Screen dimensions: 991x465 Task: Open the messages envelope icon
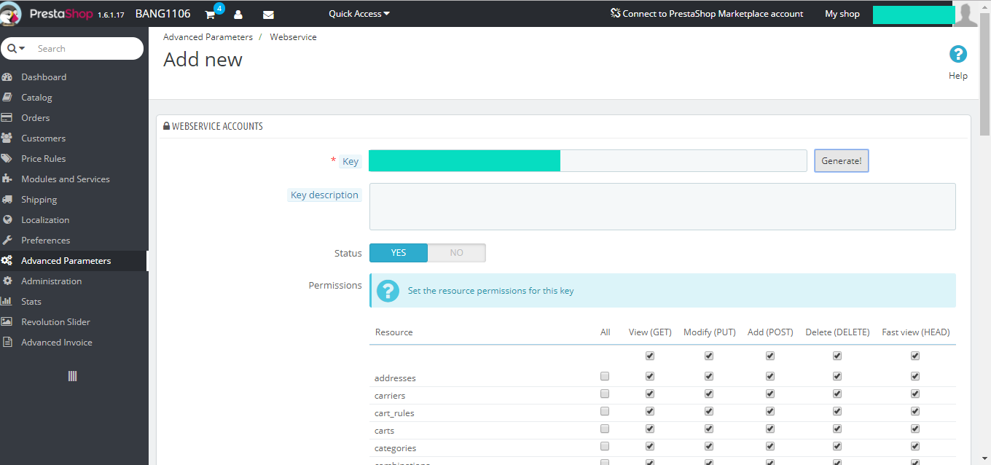[x=268, y=15]
